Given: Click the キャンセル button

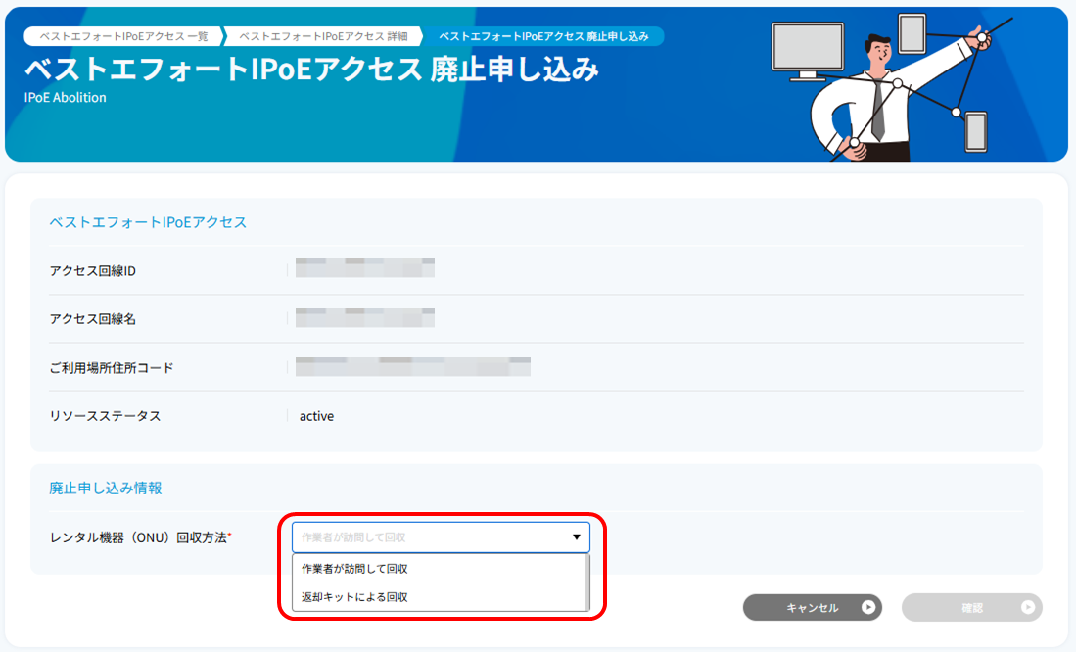Looking at the screenshot, I should (813, 607).
